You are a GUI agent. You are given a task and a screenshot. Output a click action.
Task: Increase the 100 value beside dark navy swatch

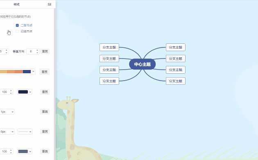(x=11, y=90)
